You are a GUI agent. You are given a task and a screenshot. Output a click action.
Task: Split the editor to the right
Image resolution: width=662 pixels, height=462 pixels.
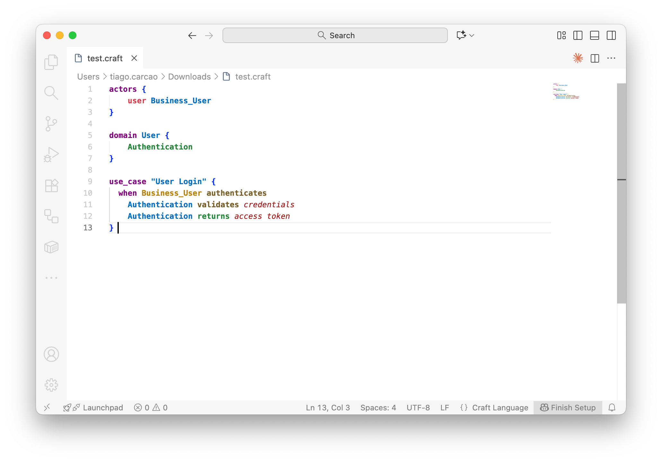pyautogui.click(x=595, y=58)
